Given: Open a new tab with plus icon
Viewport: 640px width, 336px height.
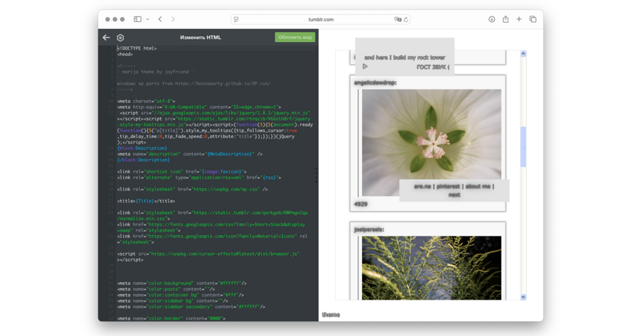Looking at the screenshot, I should click(x=519, y=19).
